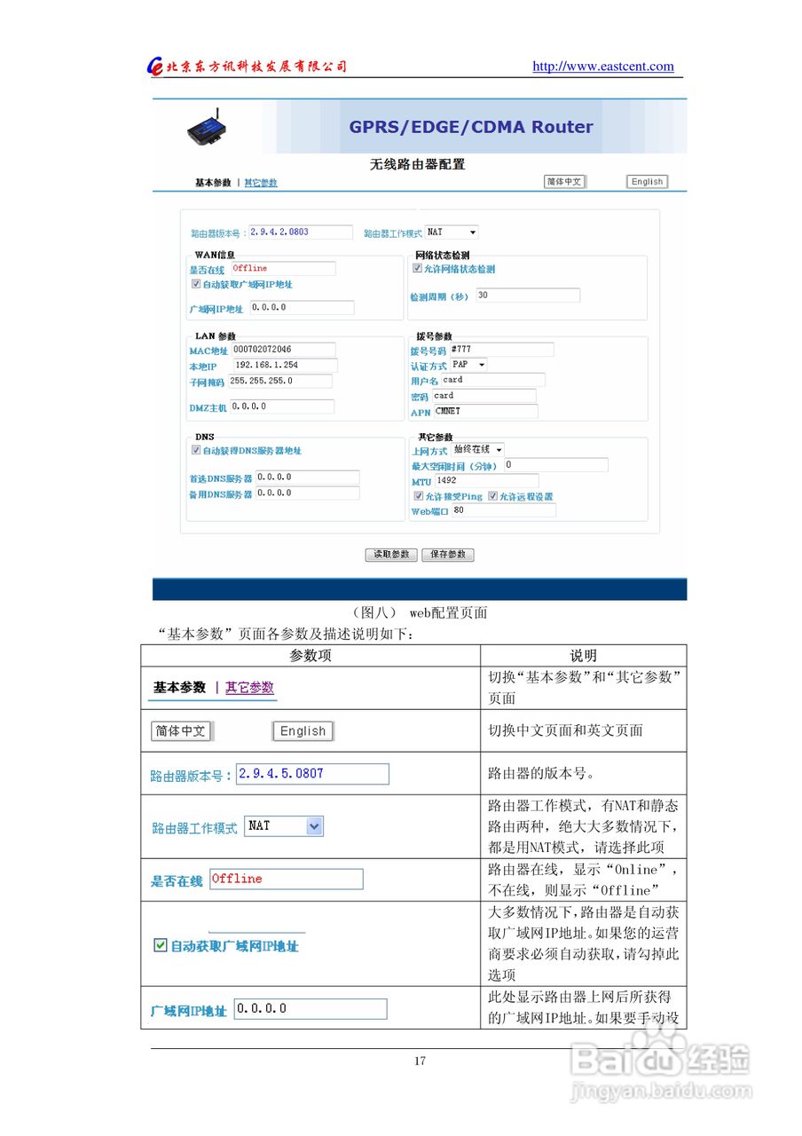Screen dimensions: 802x1136
Task: Switch to the 其它参数 tab
Action: pos(260,181)
